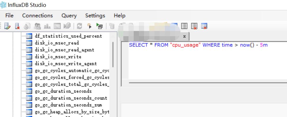Open the Settings menu
This screenshot has height=117, width=287.
(95, 16)
